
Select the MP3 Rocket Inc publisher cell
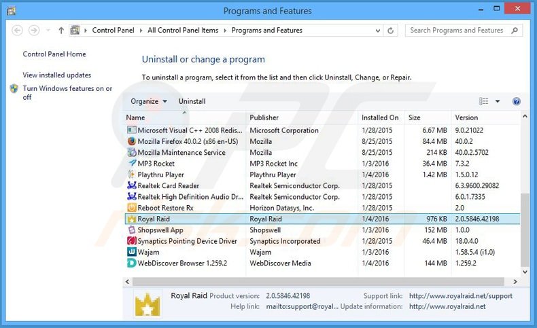(x=274, y=164)
